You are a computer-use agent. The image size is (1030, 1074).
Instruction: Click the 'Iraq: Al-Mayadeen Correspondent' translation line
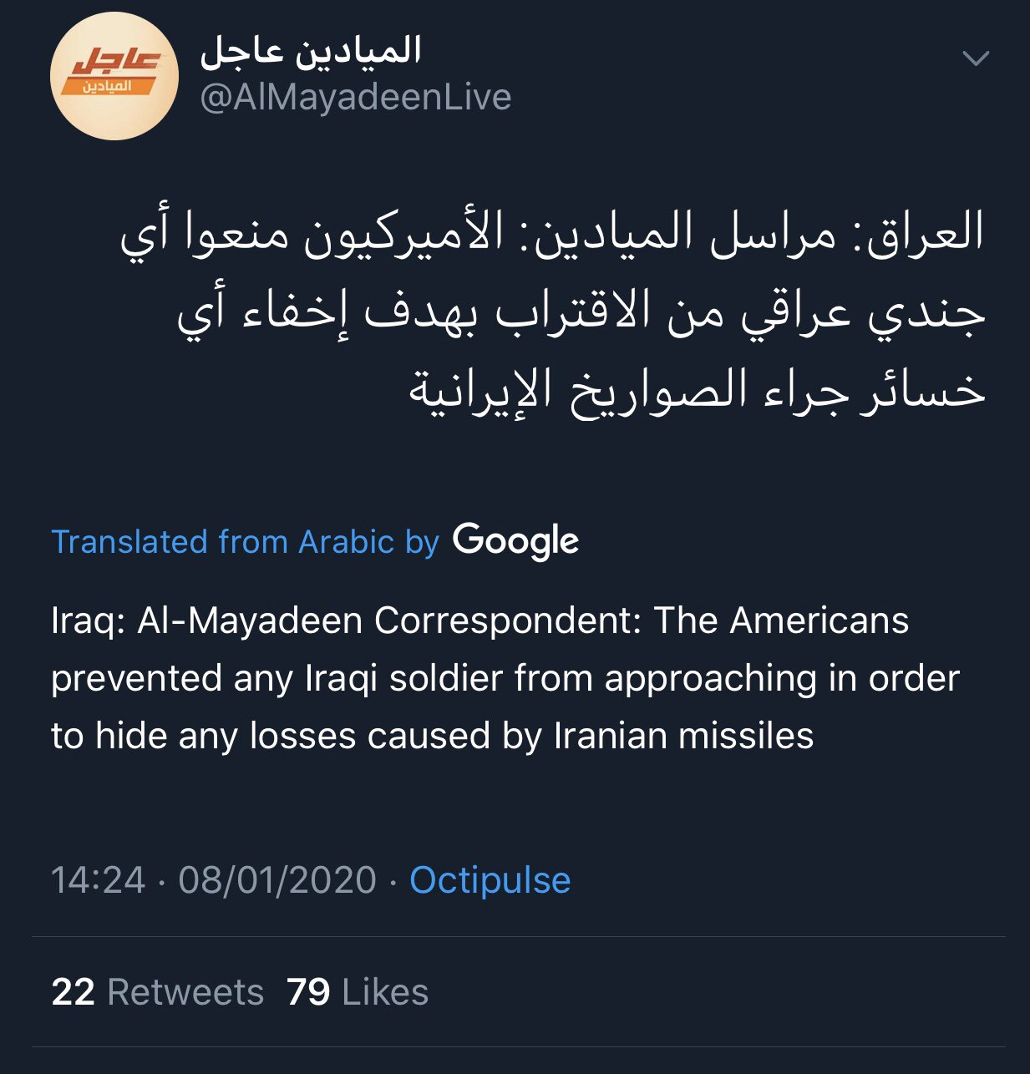tap(479, 621)
